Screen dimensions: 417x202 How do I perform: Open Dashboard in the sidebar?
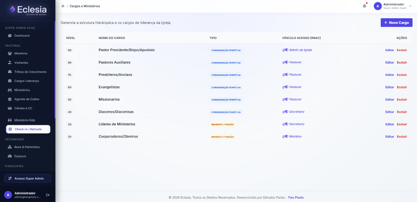coord(22,35)
